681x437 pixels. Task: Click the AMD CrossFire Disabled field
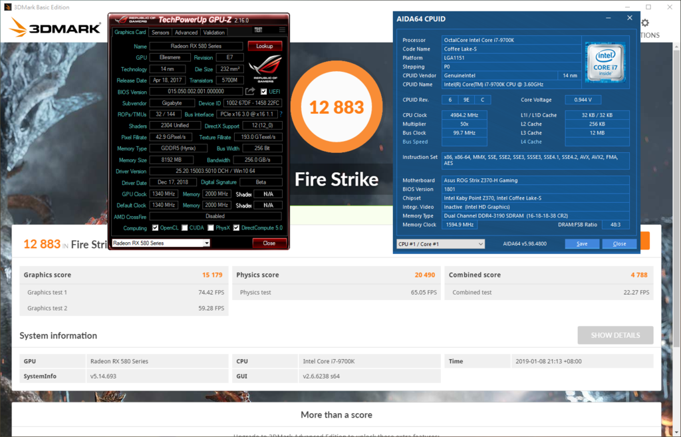[x=215, y=216]
